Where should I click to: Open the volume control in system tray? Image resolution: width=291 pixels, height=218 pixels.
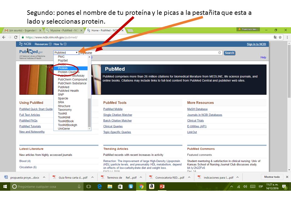click(245, 187)
